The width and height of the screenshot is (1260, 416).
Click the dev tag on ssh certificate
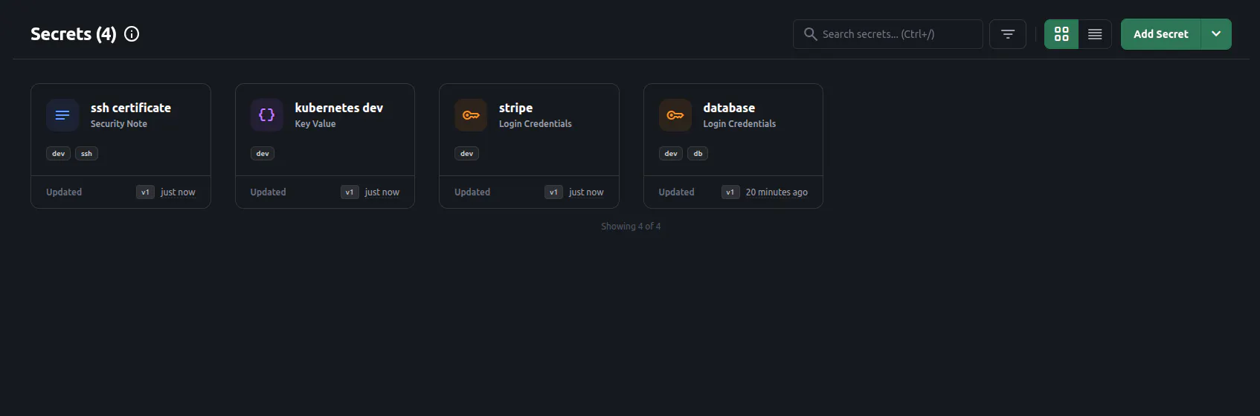click(x=58, y=154)
